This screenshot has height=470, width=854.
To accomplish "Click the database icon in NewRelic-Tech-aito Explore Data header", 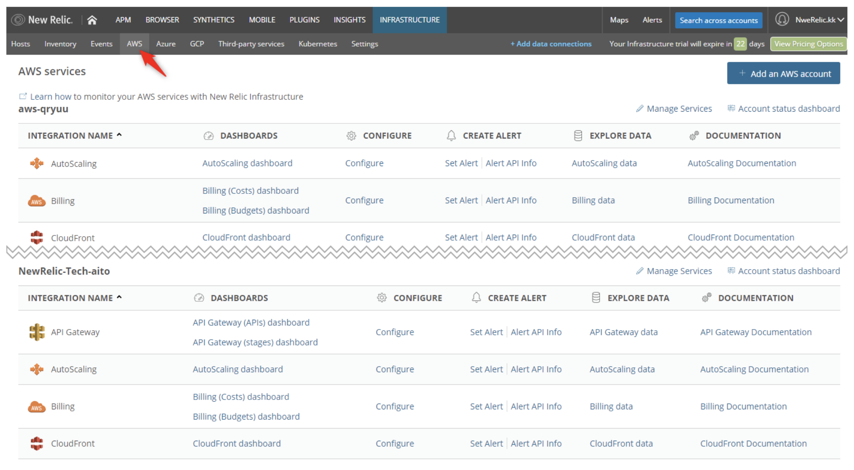I will pyautogui.click(x=596, y=298).
